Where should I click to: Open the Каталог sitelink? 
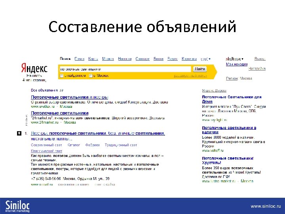(74, 145)
